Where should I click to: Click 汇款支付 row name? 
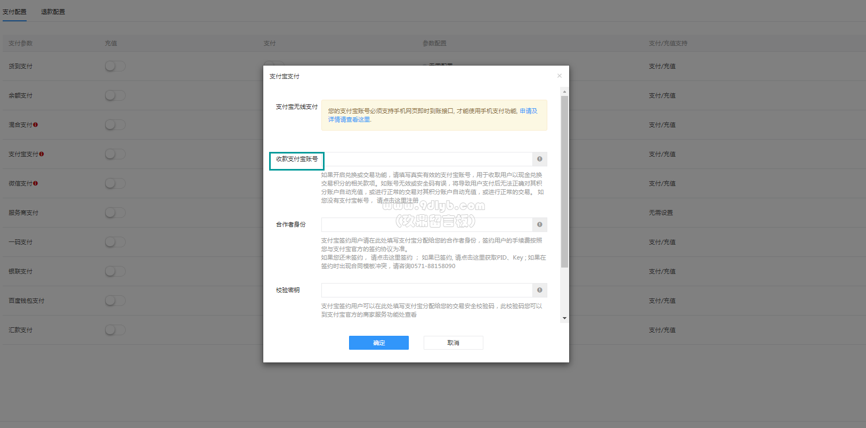(x=21, y=330)
